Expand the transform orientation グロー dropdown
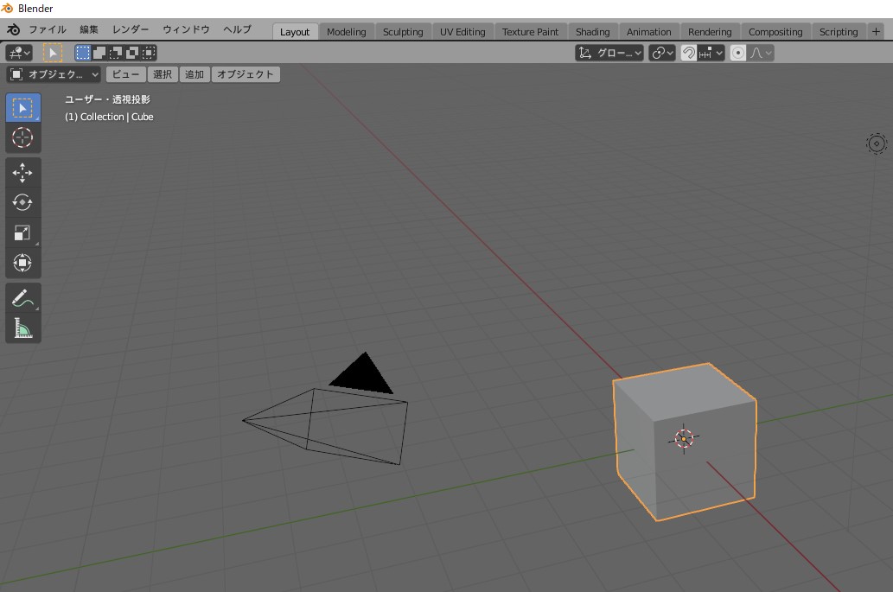 pos(609,53)
